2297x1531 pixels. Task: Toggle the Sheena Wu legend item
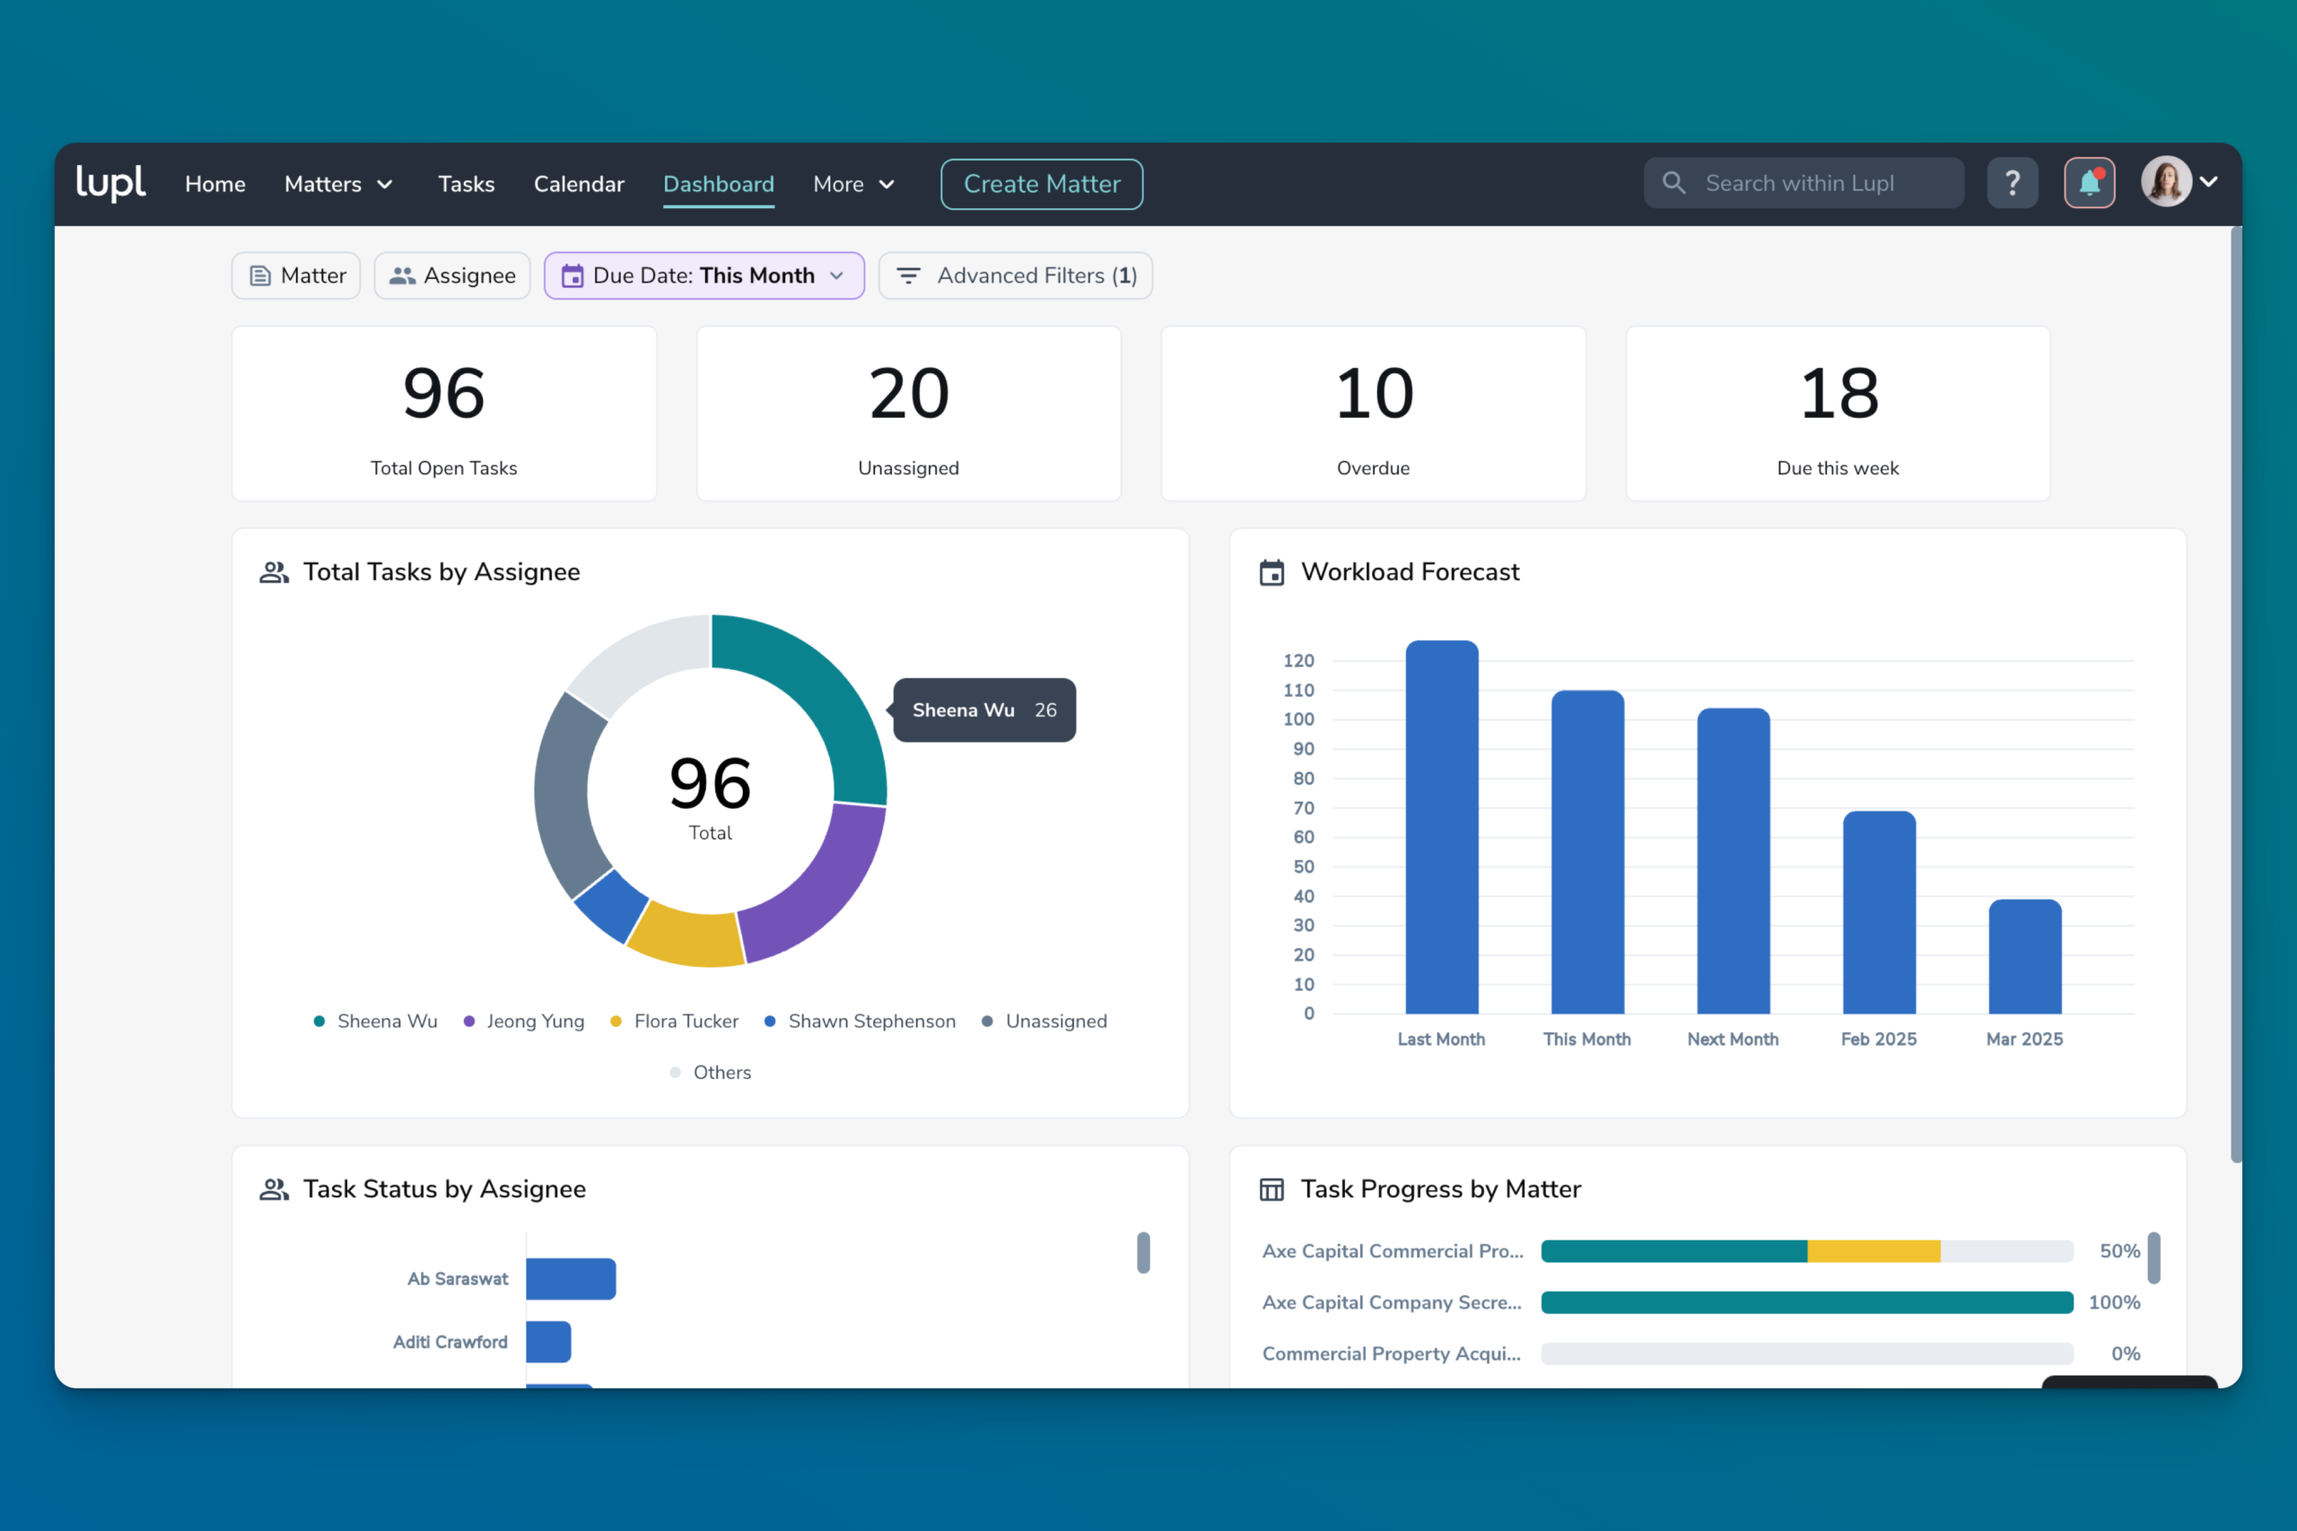coord(375,1022)
